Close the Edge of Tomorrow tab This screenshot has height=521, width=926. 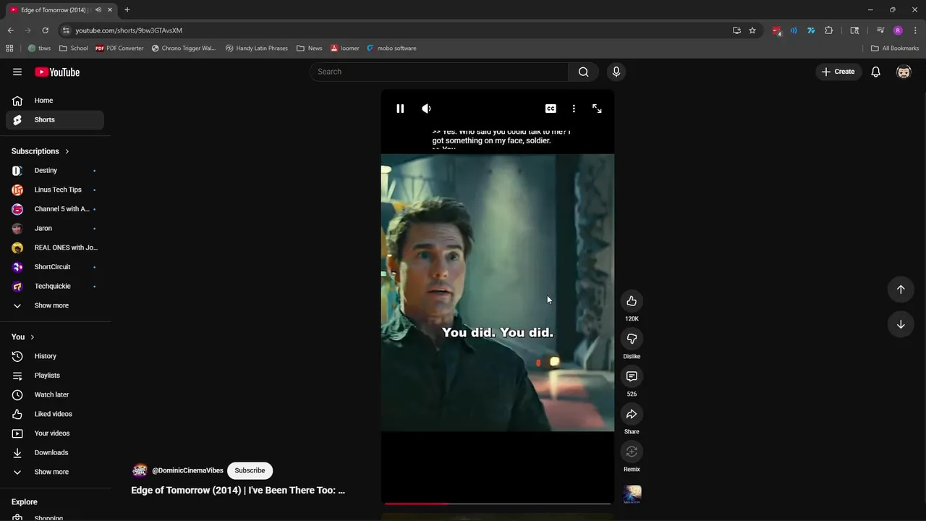click(110, 10)
